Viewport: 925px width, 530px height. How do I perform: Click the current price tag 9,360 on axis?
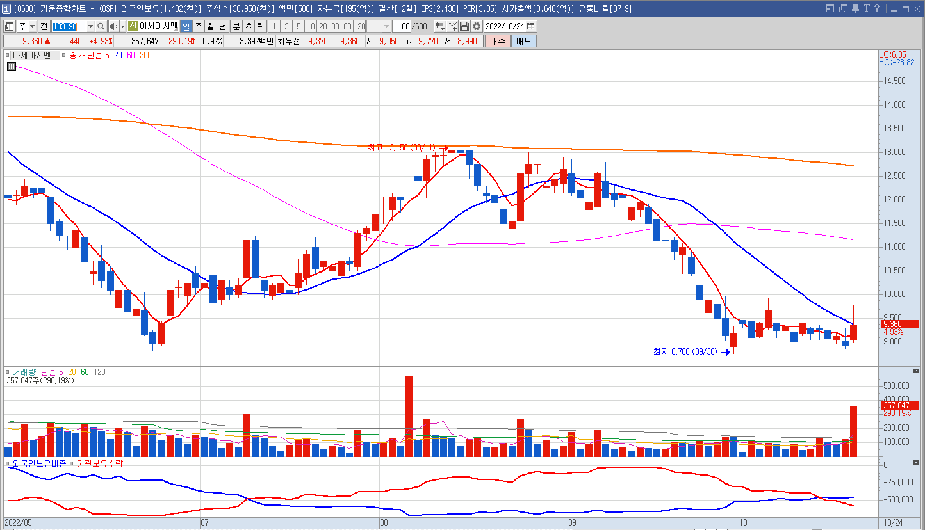[x=899, y=324]
